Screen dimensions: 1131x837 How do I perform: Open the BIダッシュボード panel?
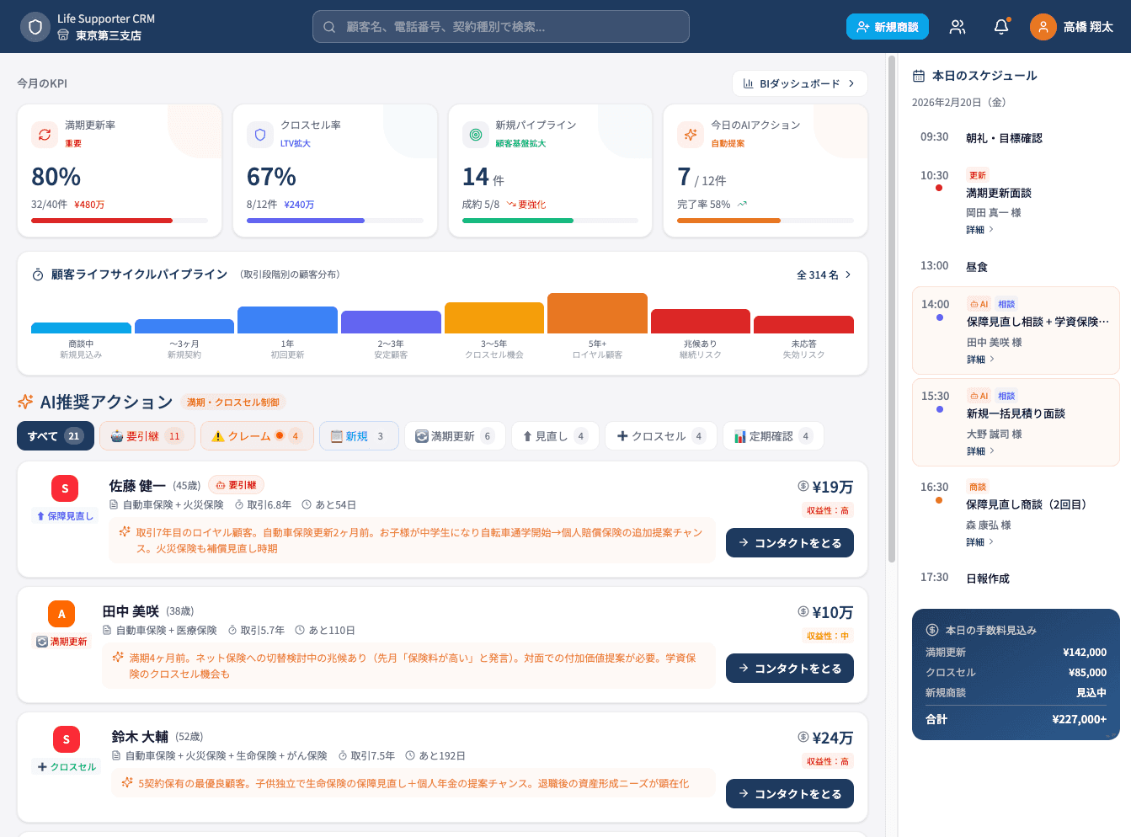(x=798, y=83)
